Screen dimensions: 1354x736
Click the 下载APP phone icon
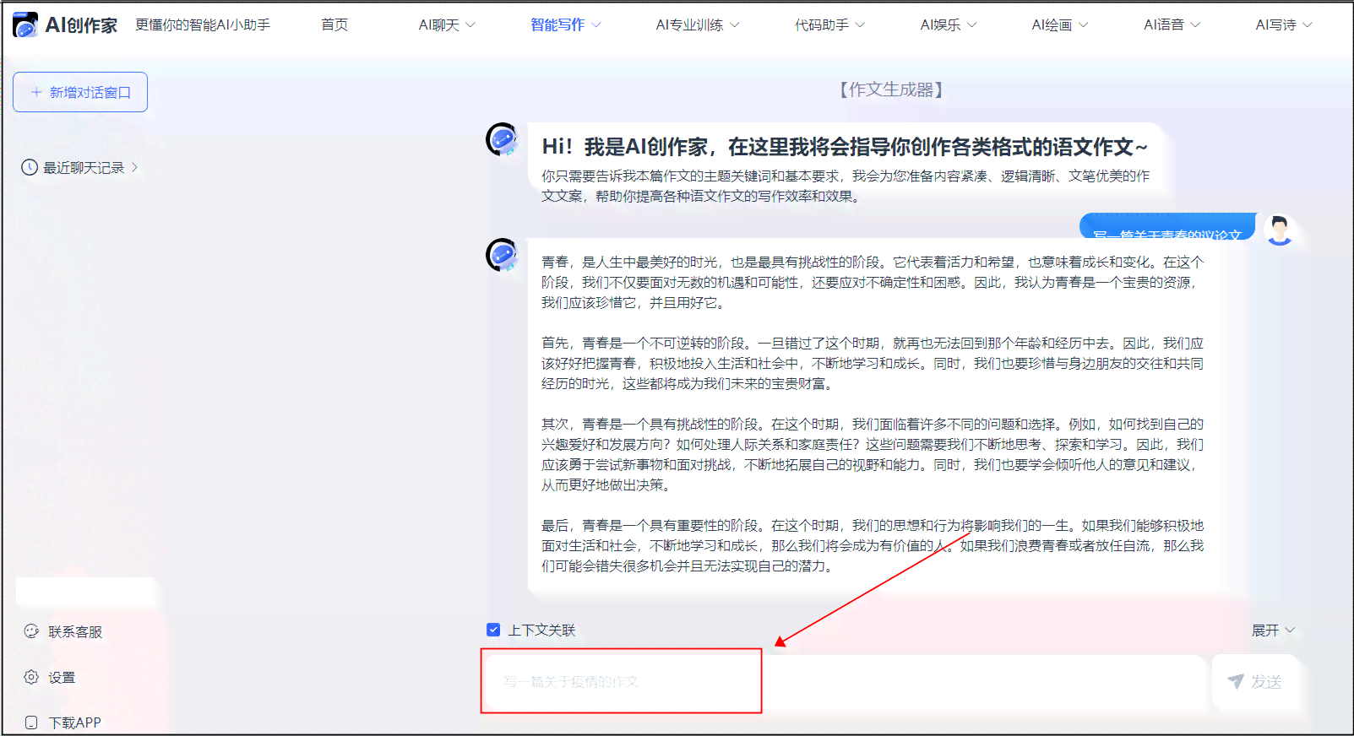pyautogui.click(x=31, y=722)
